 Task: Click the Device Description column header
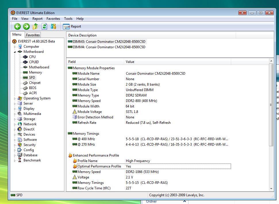point(151,35)
